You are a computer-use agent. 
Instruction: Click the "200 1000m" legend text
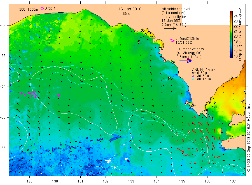[29, 10]
